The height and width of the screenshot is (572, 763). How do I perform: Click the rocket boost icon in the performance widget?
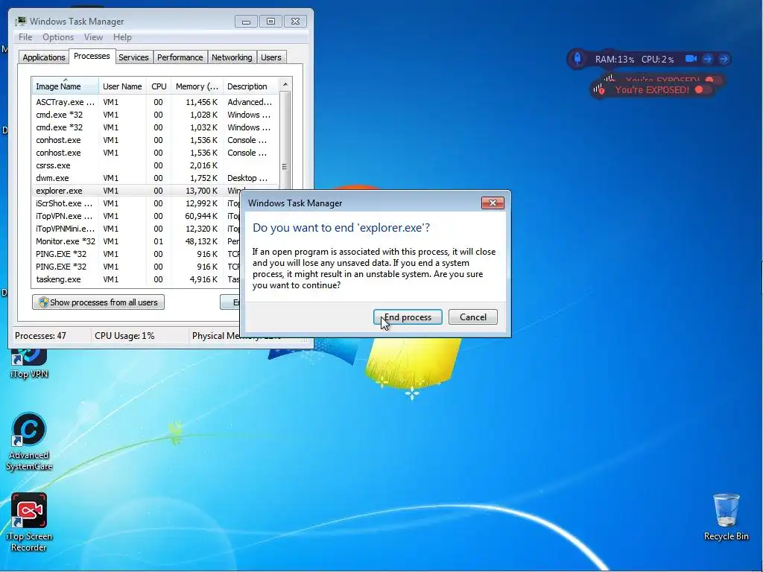(577, 59)
